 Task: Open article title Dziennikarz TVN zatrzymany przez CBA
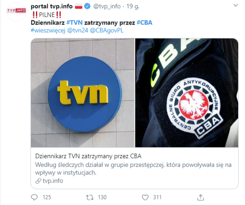pyautogui.click(x=89, y=156)
